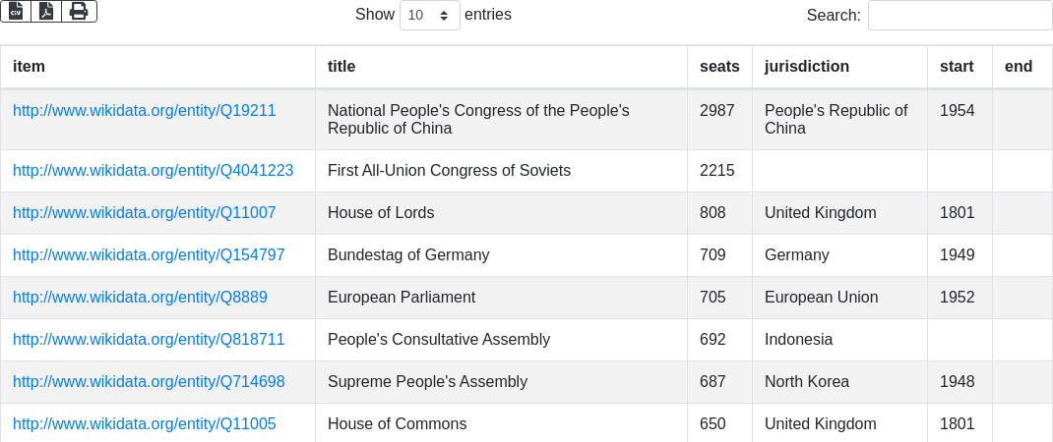
Task: Sort by the jurisdiction column header
Action: click(807, 67)
